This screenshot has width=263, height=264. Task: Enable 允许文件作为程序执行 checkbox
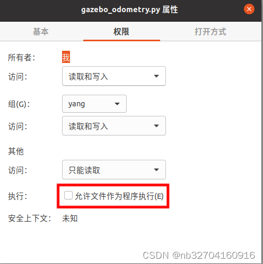68,195
